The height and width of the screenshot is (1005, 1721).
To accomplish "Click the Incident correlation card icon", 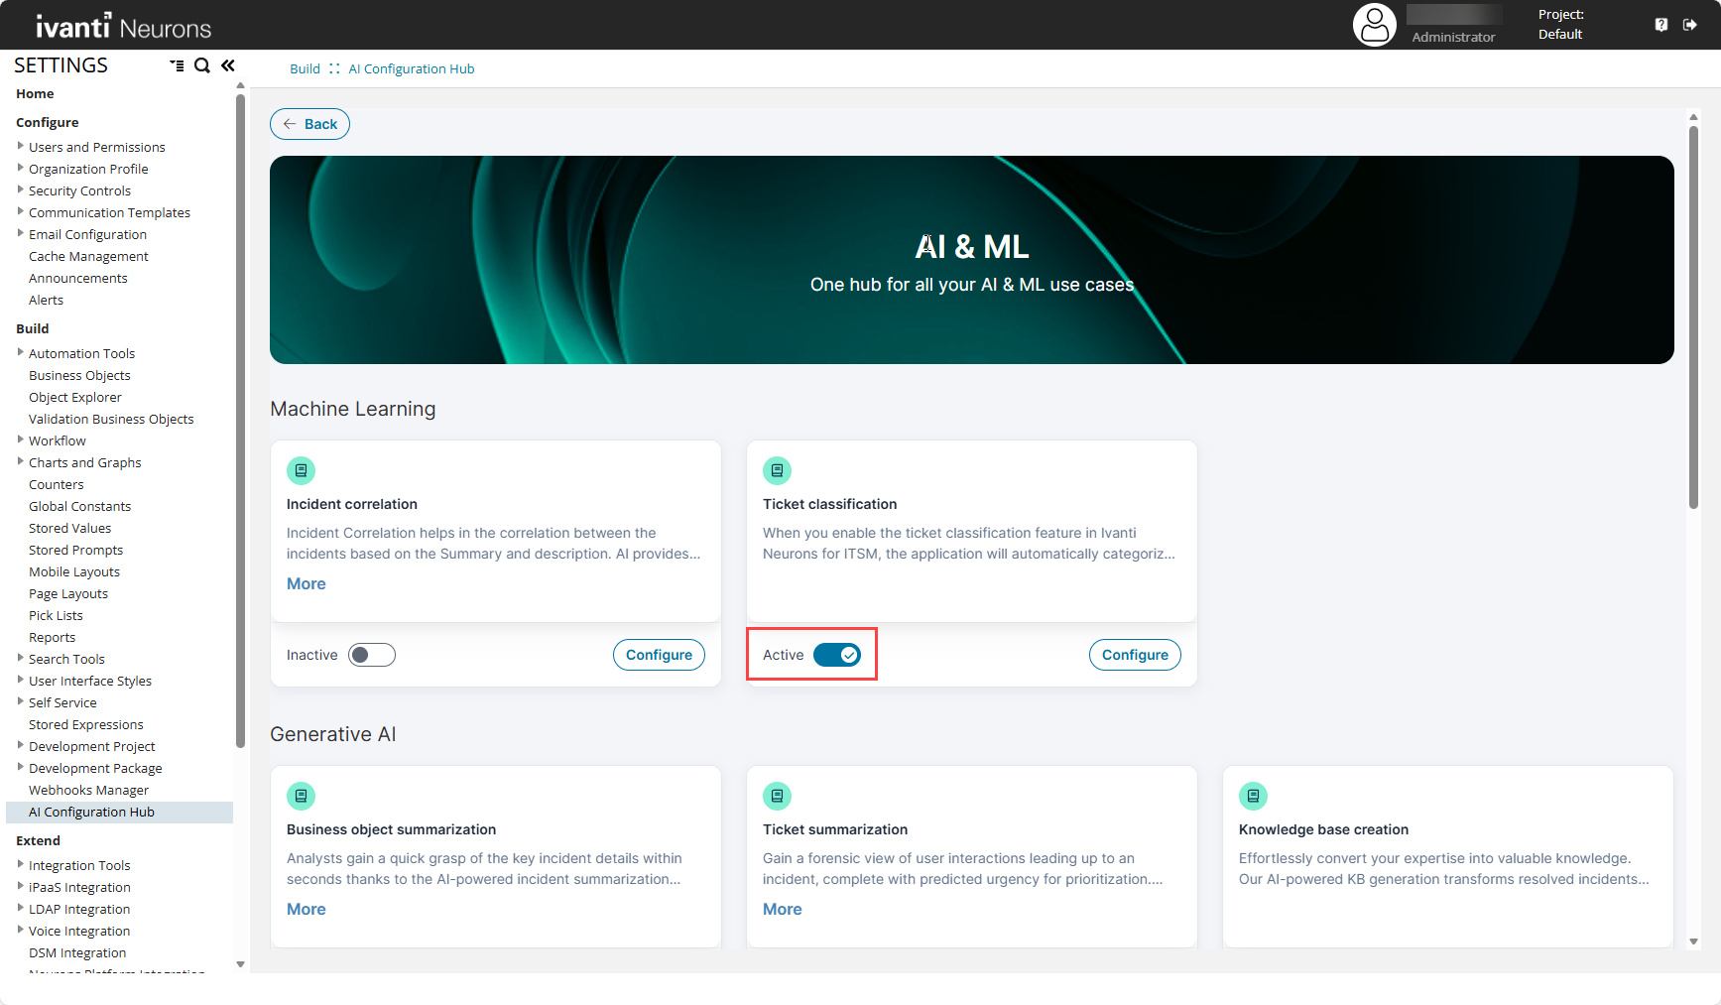I will click(x=301, y=470).
